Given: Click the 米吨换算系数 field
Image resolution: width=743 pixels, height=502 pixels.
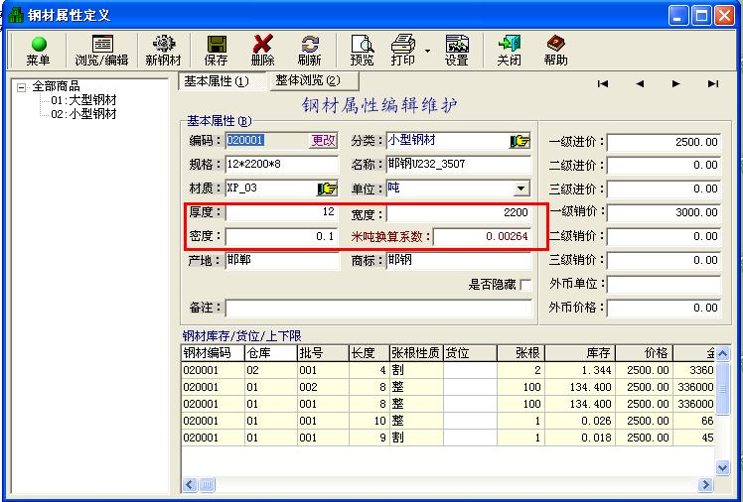Looking at the screenshot, I should 482,236.
